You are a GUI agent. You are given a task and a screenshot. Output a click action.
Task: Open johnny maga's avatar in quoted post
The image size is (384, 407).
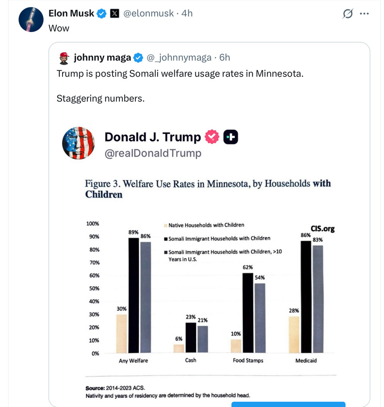click(x=64, y=58)
